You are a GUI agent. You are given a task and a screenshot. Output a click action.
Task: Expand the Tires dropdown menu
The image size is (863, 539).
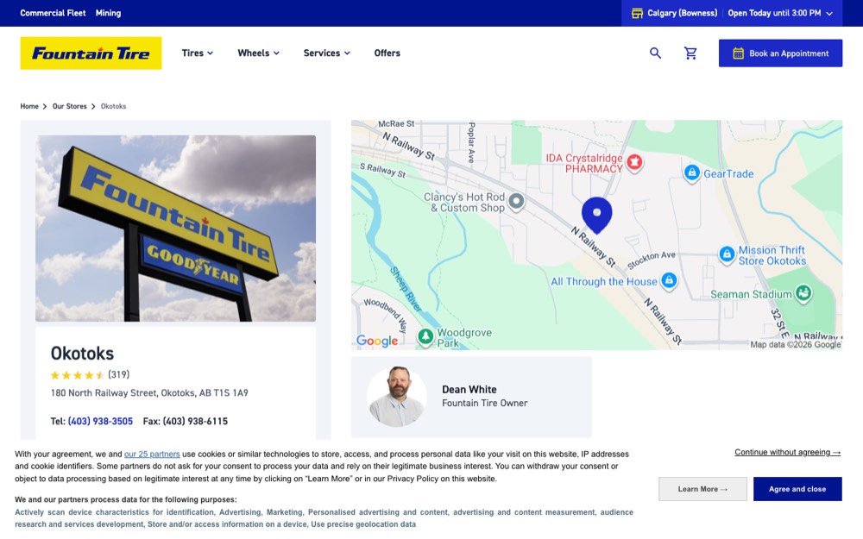pyautogui.click(x=198, y=53)
